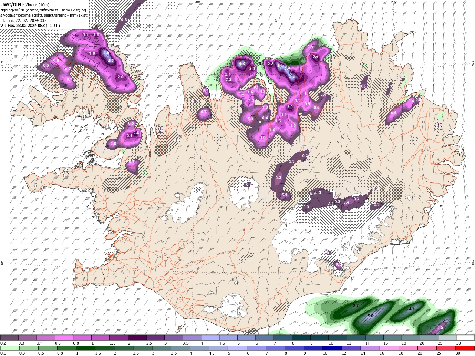475x356 pixels.
Task: Click the 4.9 snowfall value on the map
Action: point(106,53)
